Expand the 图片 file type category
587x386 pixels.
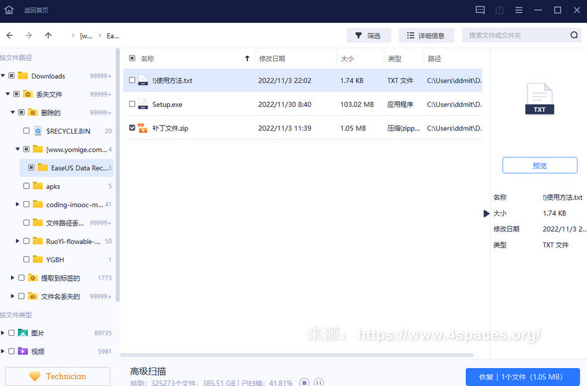[x=3, y=333]
